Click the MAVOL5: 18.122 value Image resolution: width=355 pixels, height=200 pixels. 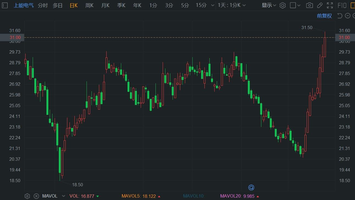141,196
